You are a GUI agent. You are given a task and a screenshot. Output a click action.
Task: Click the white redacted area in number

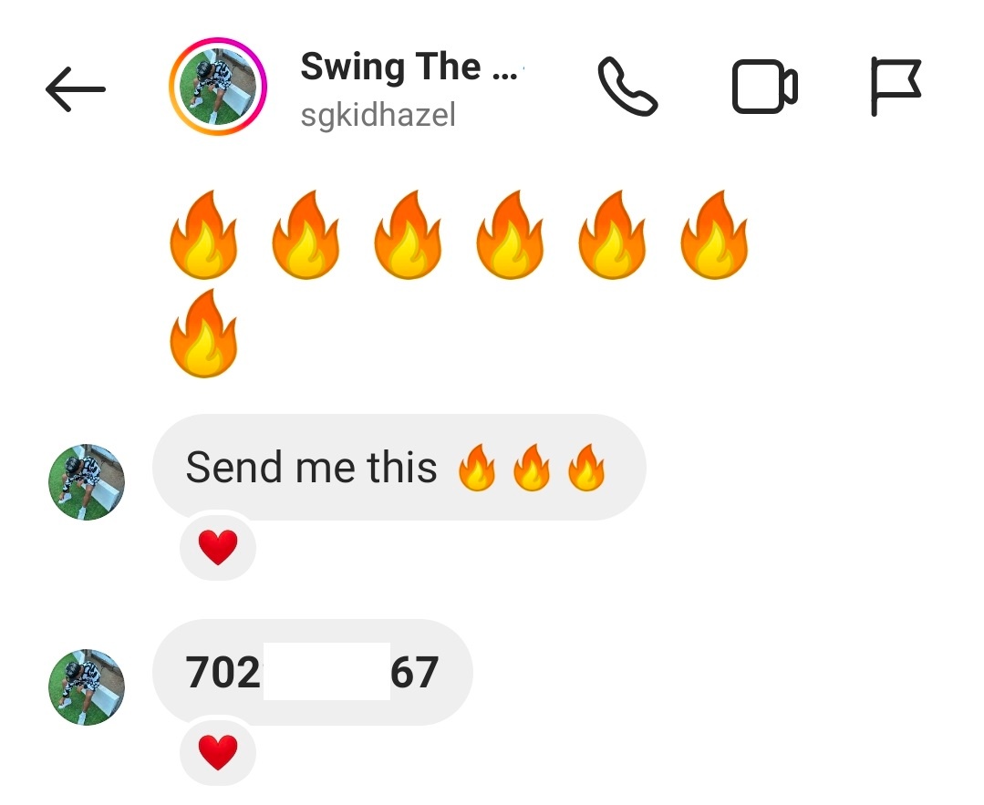(x=327, y=671)
